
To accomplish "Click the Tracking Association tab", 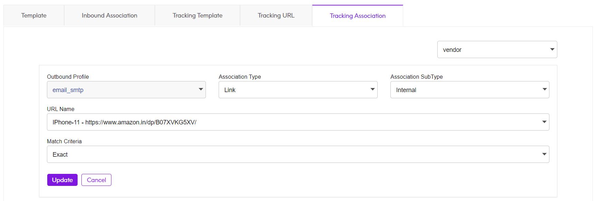I will tap(358, 16).
